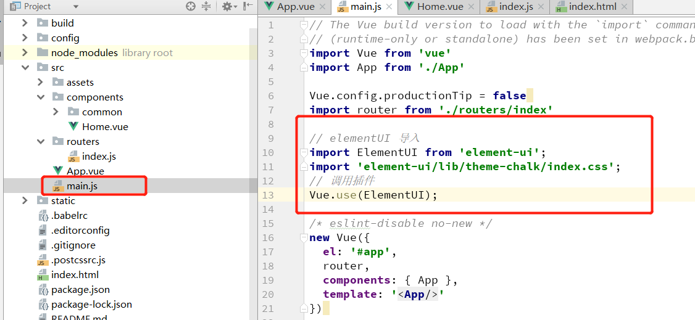This screenshot has height=320, width=695.
Task: Click "import App from './App'" line
Action: pos(386,68)
